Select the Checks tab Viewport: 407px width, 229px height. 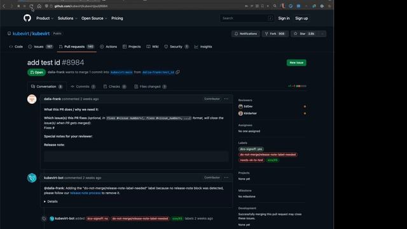pos(114,87)
